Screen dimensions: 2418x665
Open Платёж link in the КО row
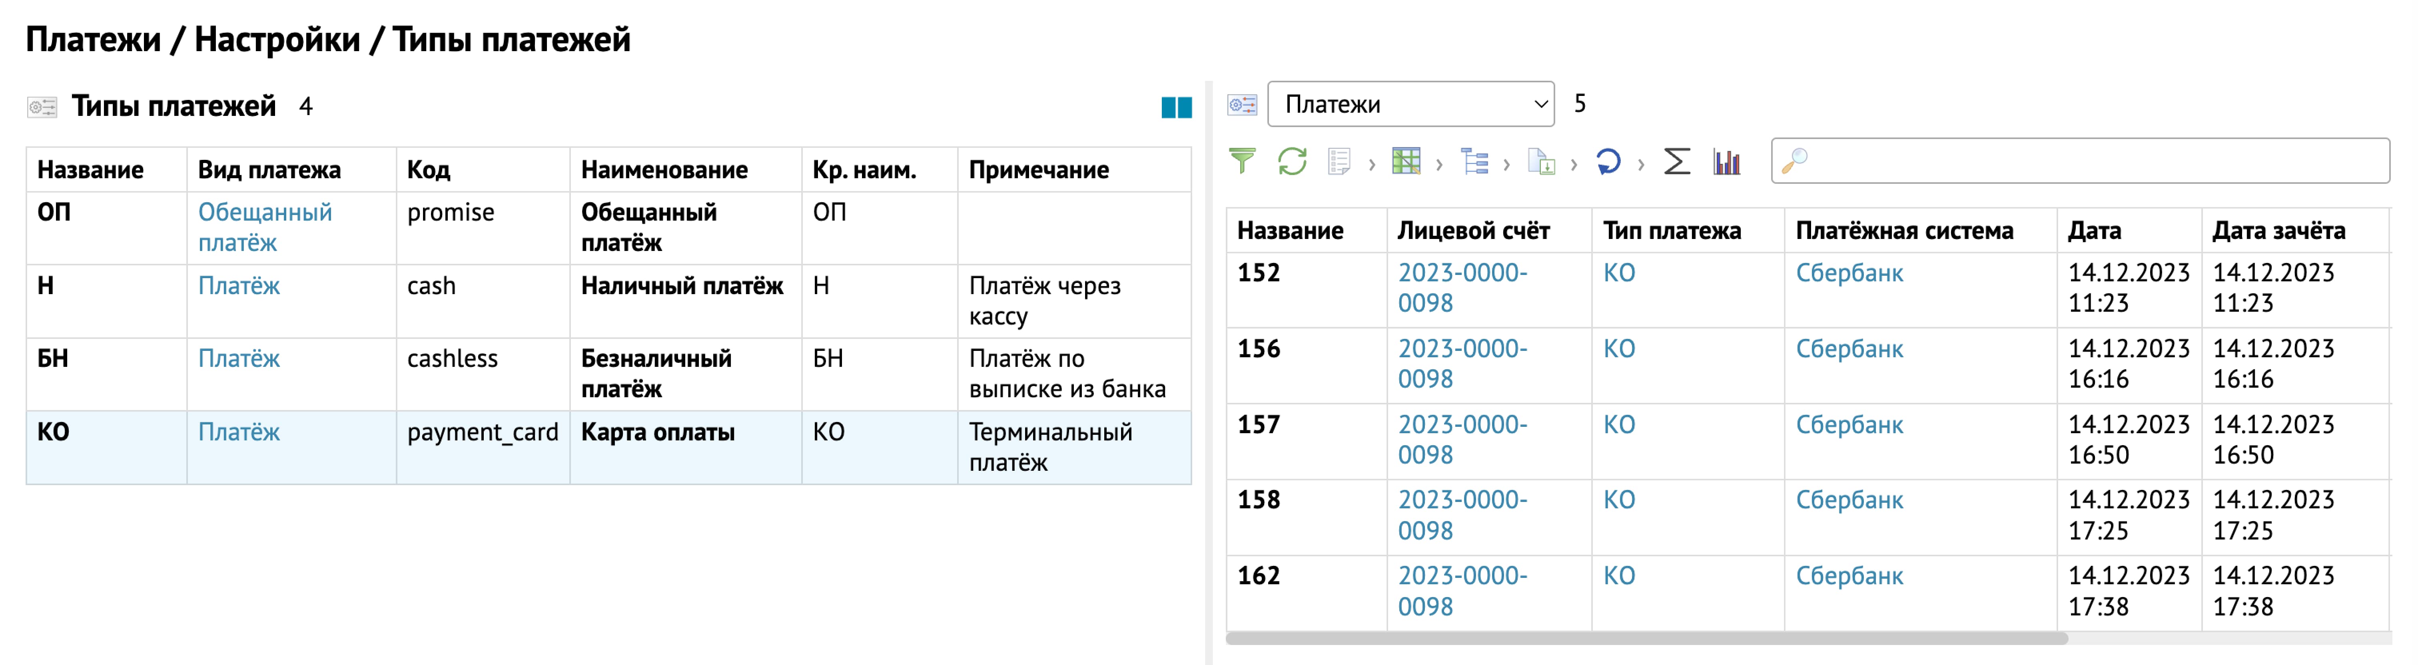(x=238, y=432)
